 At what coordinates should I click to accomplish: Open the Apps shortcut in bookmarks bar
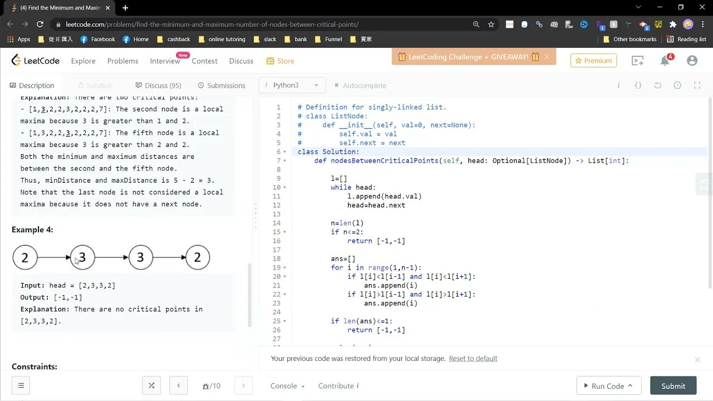click(x=18, y=39)
